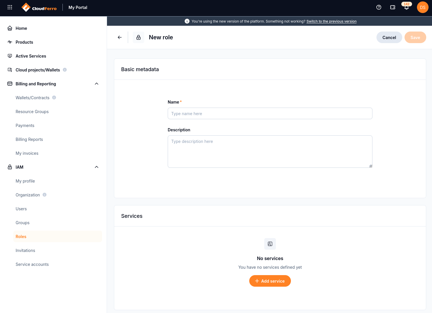This screenshot has height=313, width=432.
Task: Click the info icon next to Cloud projects/Wallets
Action: (x=65, y=70)
